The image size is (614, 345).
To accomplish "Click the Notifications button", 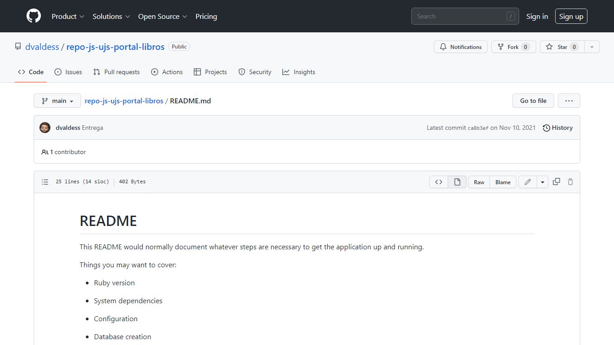I will (x=461, y=47).
